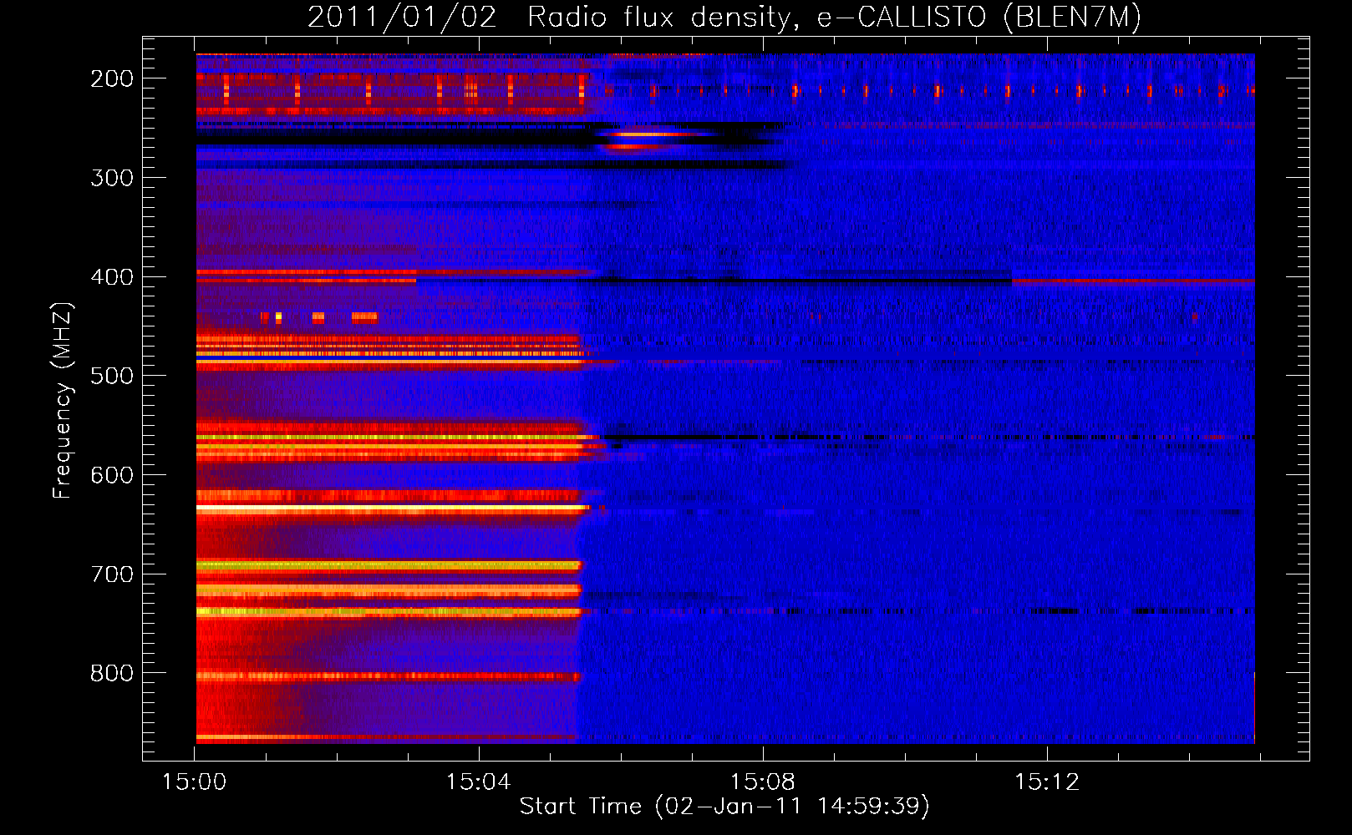Click the "Start Time (02-Jan-11 14:59:39)" label
The width and height of the screenshot is (1352, 835).
tap(724, 807)
